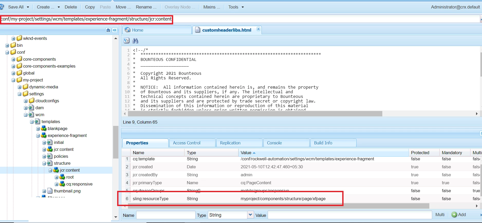The width and height of the screenshot is (482, 223).
Task: Click the binoculars find icon above the tree
Action: (x=108, y=30)
